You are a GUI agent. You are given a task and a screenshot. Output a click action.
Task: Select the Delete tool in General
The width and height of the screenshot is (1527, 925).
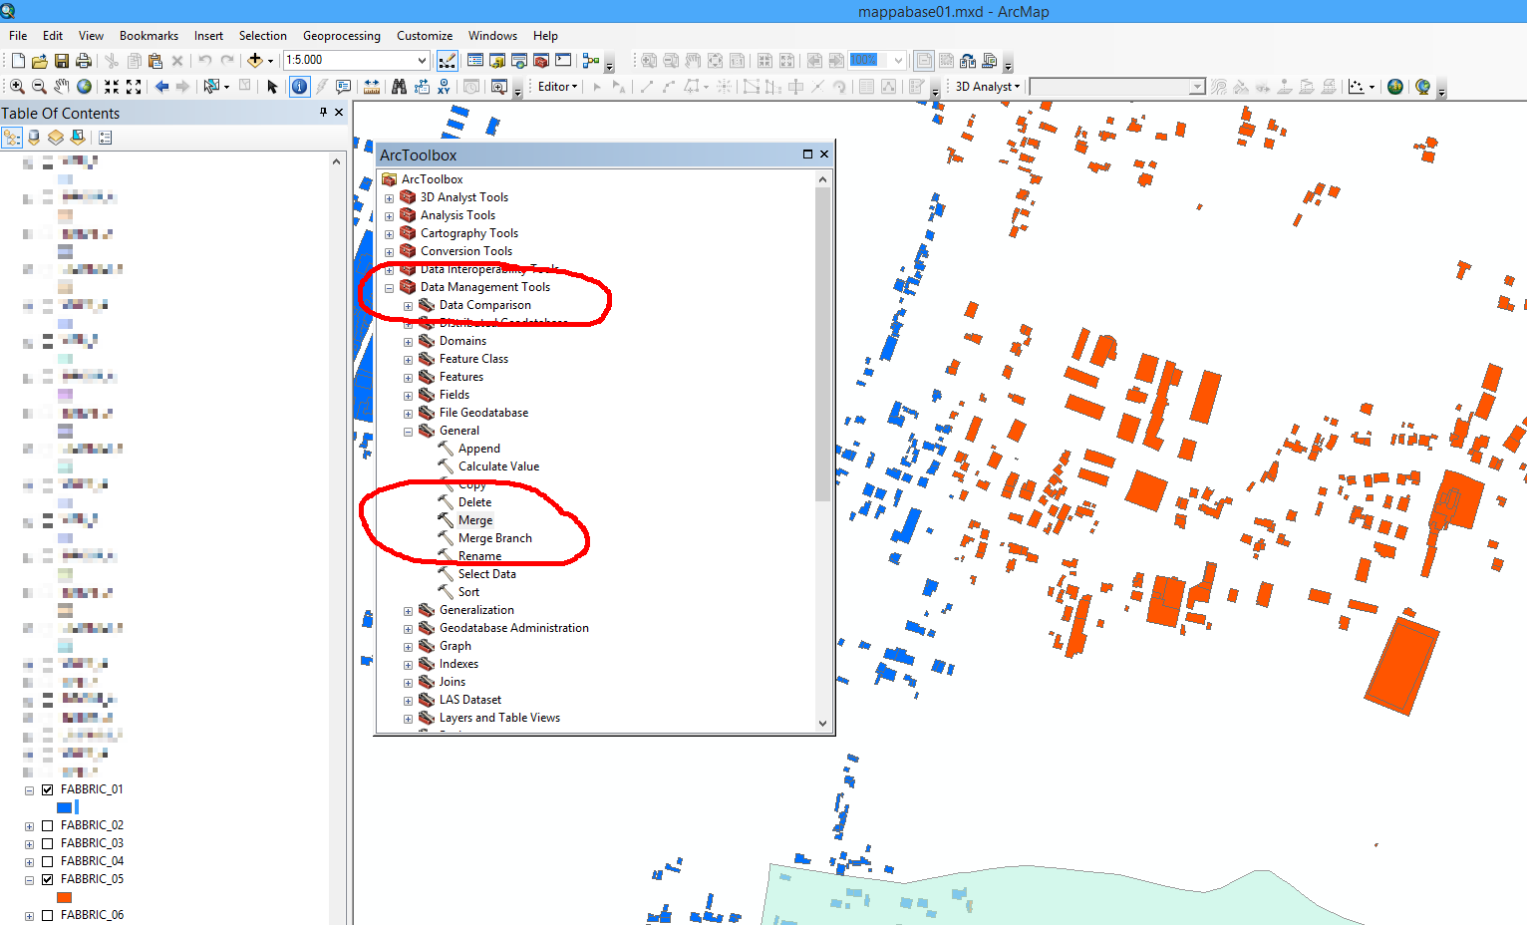pos(474,502)
